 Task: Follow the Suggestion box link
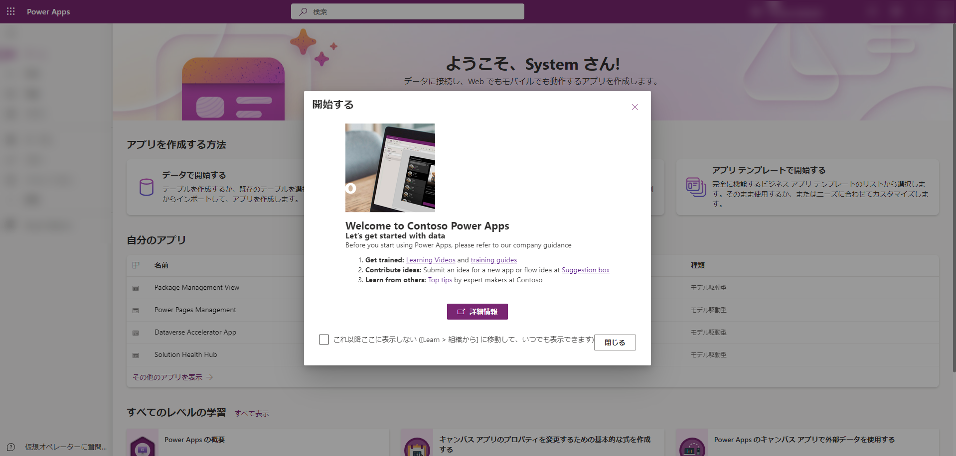pos(585,270)
